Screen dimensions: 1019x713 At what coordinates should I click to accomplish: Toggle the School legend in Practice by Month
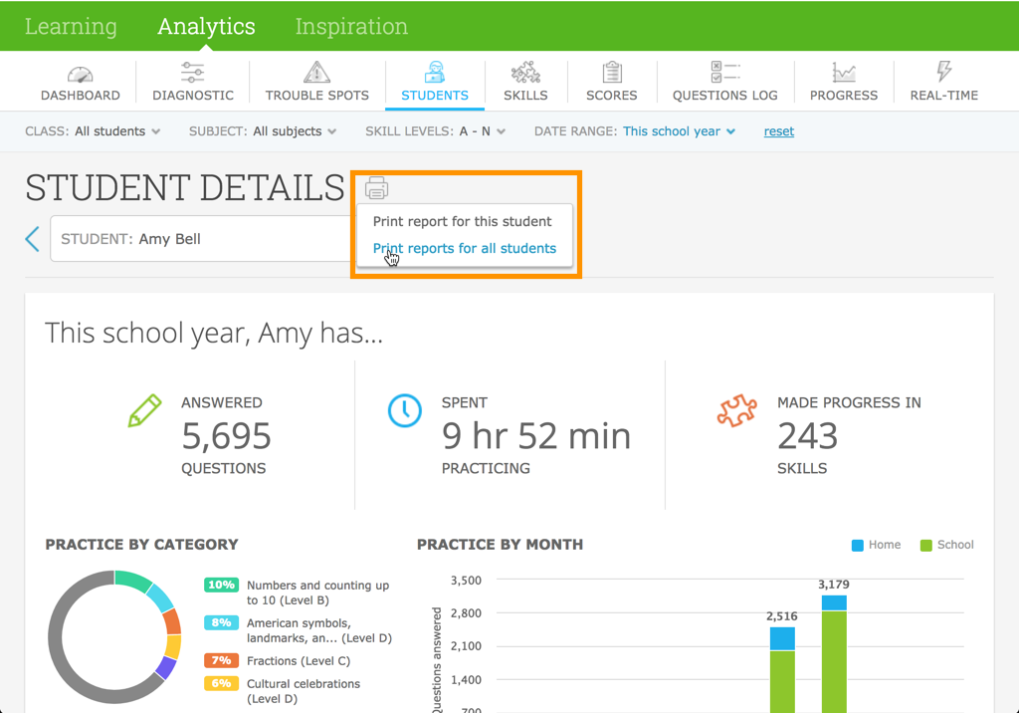pyautogui.click(x=945, y=545)
